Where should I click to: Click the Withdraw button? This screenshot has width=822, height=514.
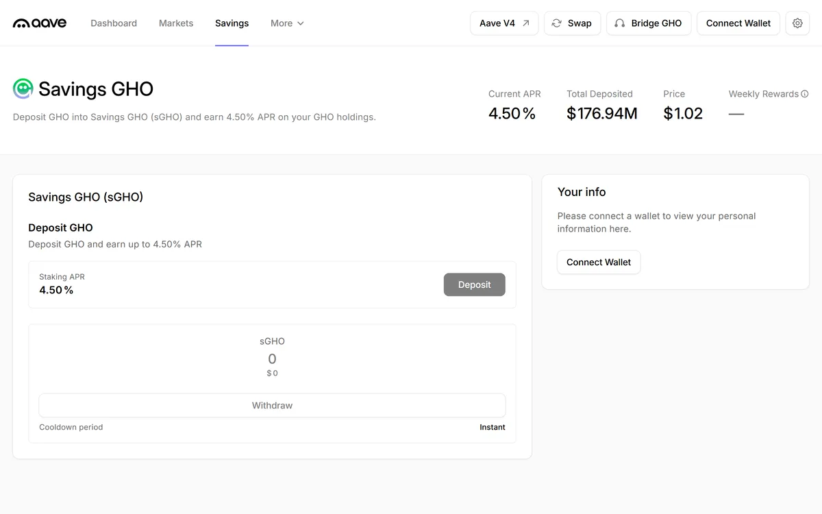click(x=272, y=405)
